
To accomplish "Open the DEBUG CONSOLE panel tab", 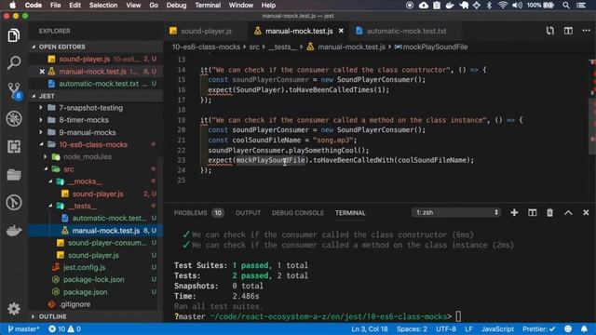I will (298, 213).
